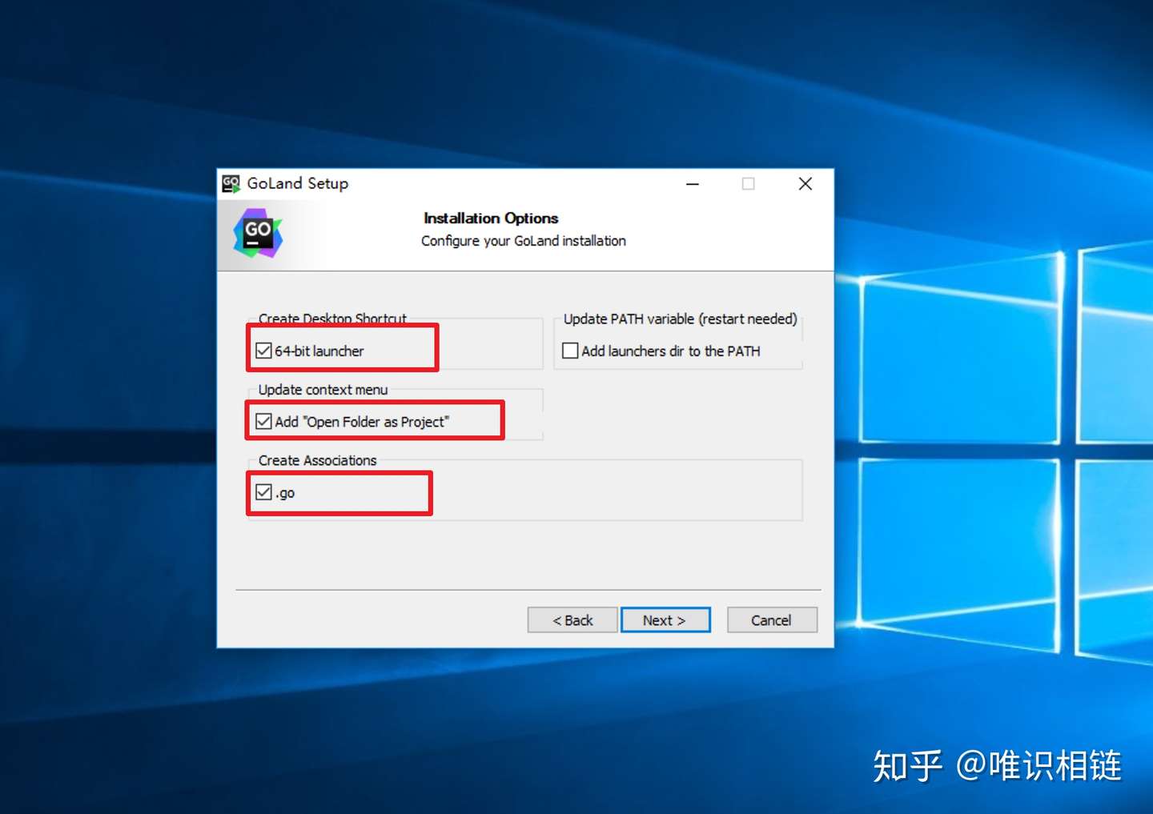Screen dimensions: 1153x814
Task: Cancel the GoLand setup
Action: [772, 620]
